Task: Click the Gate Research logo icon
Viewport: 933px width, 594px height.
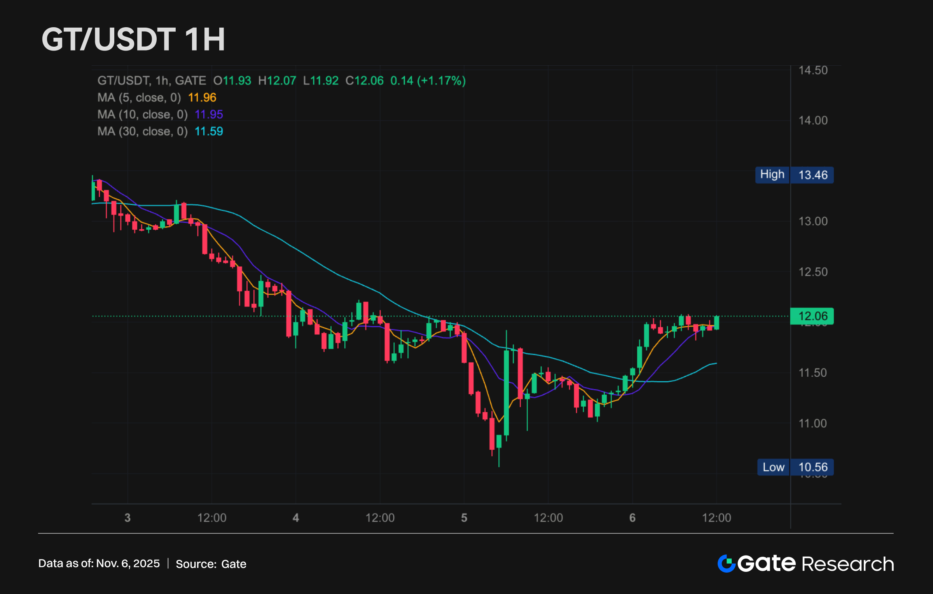Action: tap(726, 564)
